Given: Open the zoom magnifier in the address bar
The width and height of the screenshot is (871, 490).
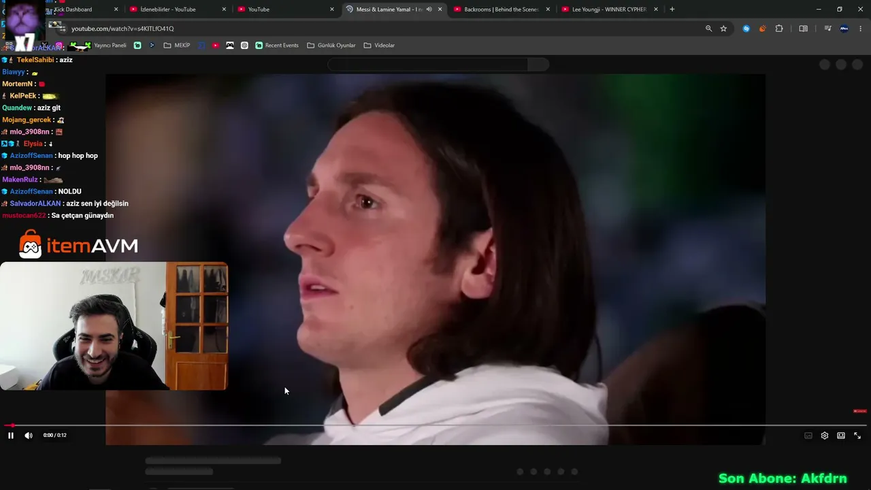Looking at the screenshot, I should (x=708, y=29).
